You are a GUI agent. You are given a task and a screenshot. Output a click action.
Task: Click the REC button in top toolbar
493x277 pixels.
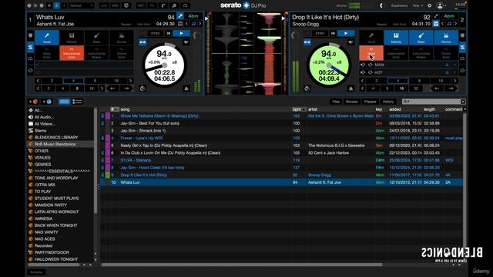141,5
